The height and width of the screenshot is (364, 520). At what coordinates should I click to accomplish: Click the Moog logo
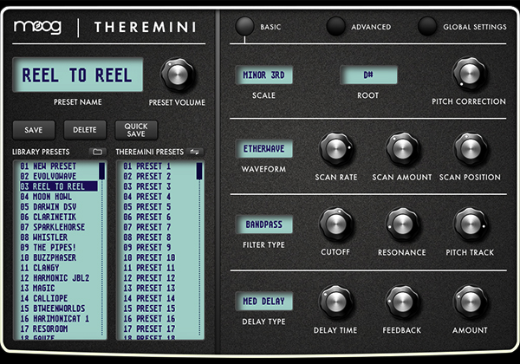click(x=38, y=27)
